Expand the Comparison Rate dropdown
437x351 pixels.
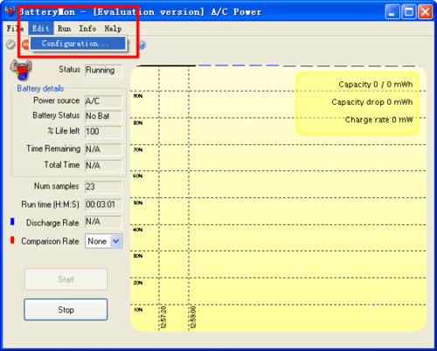[x=116, y=241]
